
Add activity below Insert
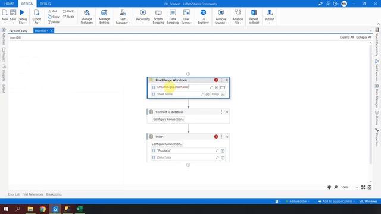(x=188, y=165)
